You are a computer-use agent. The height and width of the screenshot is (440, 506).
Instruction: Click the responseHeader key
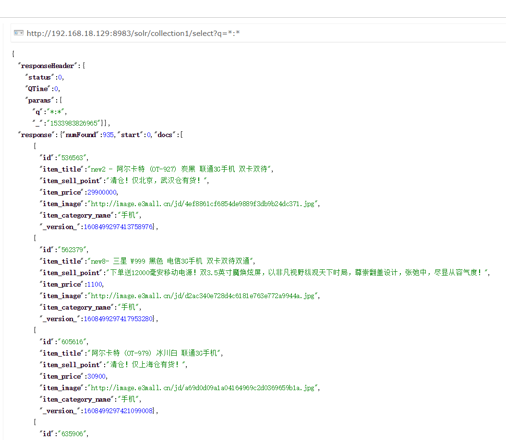click(48, 66)
